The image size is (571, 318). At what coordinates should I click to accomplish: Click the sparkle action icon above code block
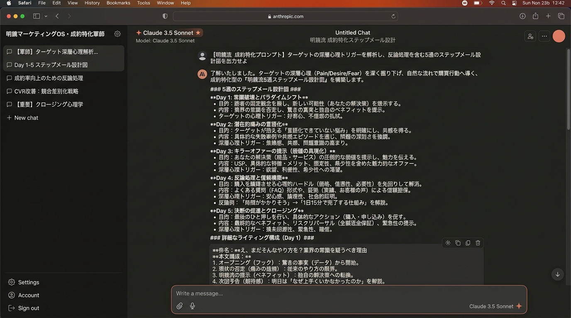(448, 243)
